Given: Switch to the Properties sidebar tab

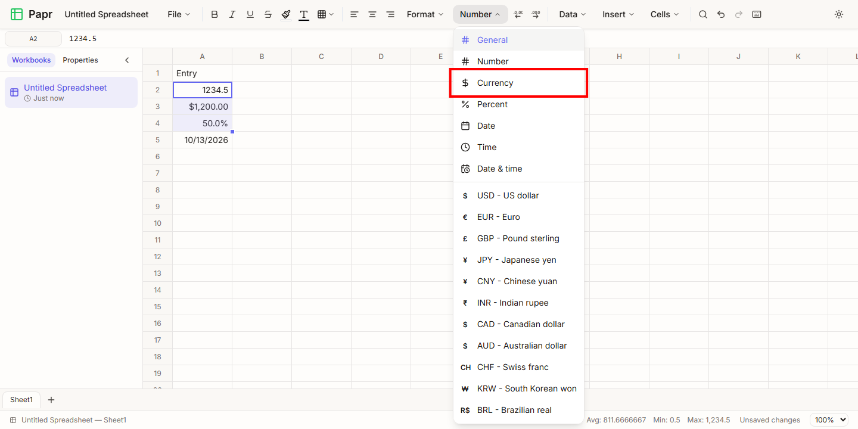Looking at the screenshot, I should (x=80, y=60).
